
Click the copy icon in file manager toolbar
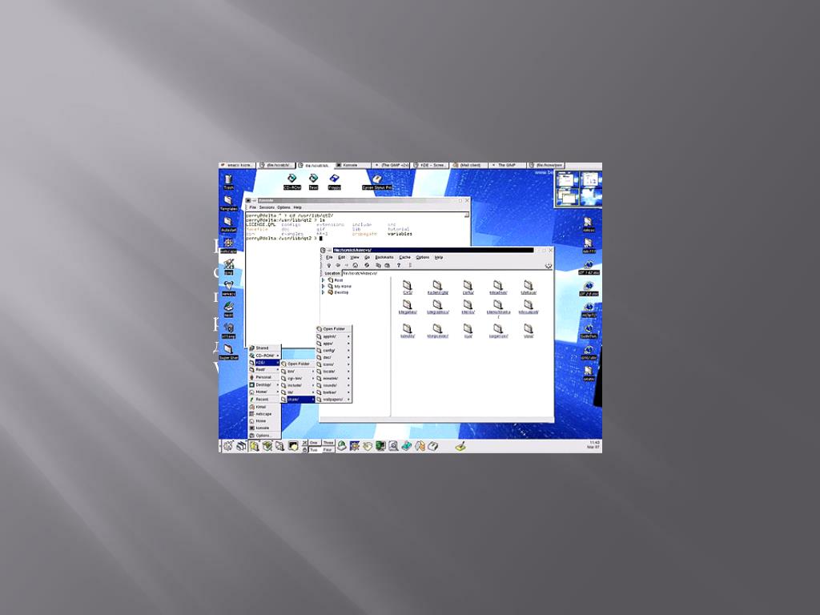click(x=378, y=265)
